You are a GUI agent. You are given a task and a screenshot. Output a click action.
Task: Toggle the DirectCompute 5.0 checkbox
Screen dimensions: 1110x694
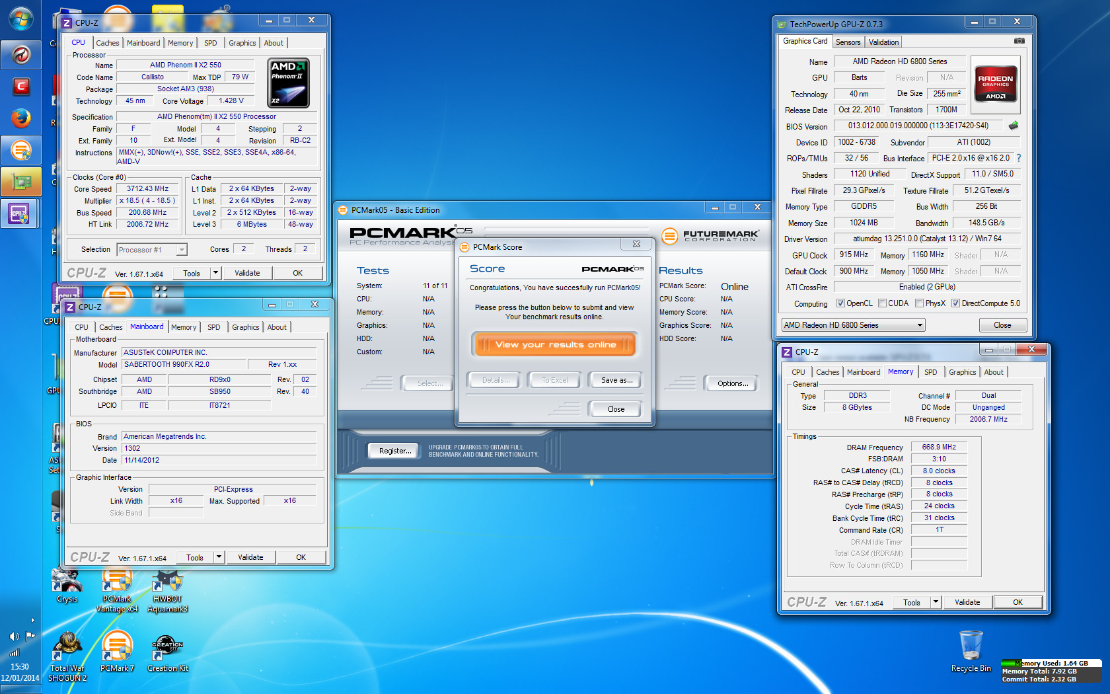point(955,303)
